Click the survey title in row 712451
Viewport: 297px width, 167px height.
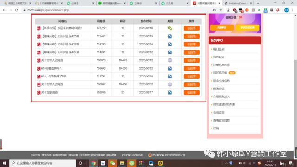click(60, 36)
